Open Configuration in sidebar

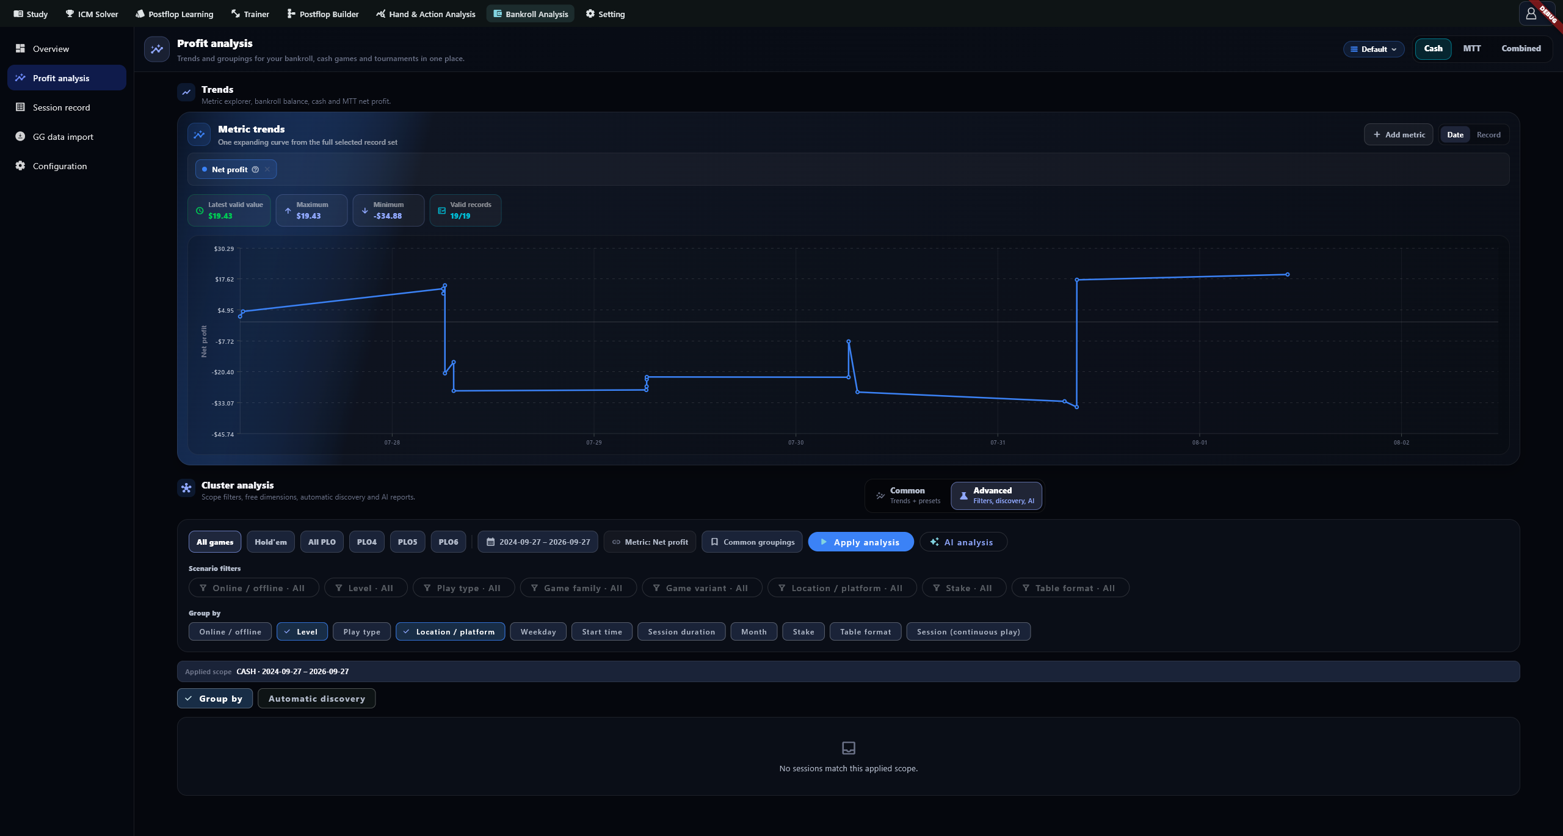[x=67, y=166]
